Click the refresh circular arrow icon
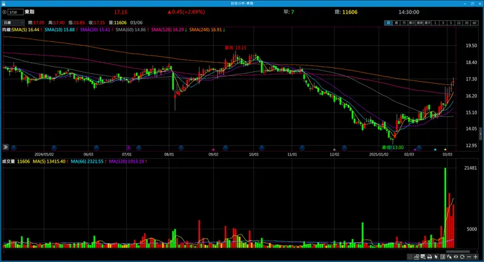Screen dimensions: 484x262 click(462, 257)
